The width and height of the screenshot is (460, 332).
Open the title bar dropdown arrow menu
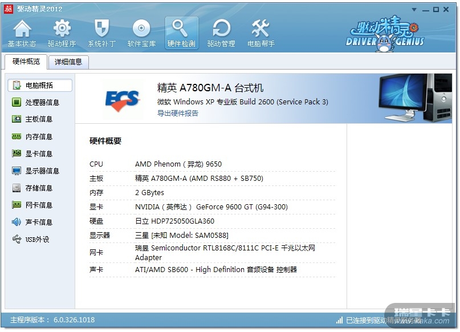[414, 9]
